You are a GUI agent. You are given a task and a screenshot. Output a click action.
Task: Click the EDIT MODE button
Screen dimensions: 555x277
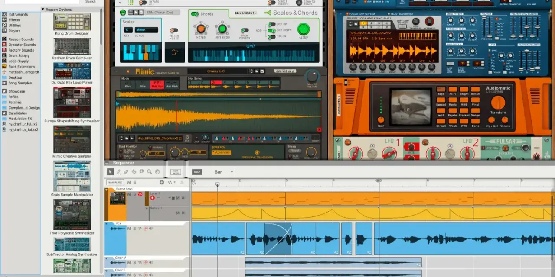tap(176, 172)
